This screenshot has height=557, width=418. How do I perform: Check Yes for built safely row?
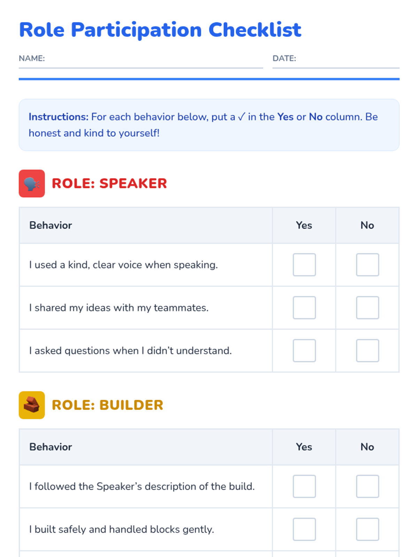tap(304, 529)
